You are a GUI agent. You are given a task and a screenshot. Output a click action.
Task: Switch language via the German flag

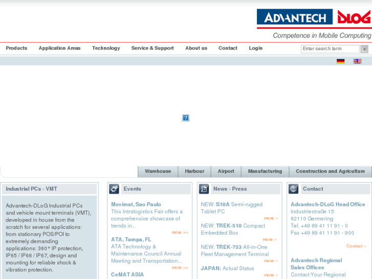point(340,61)
